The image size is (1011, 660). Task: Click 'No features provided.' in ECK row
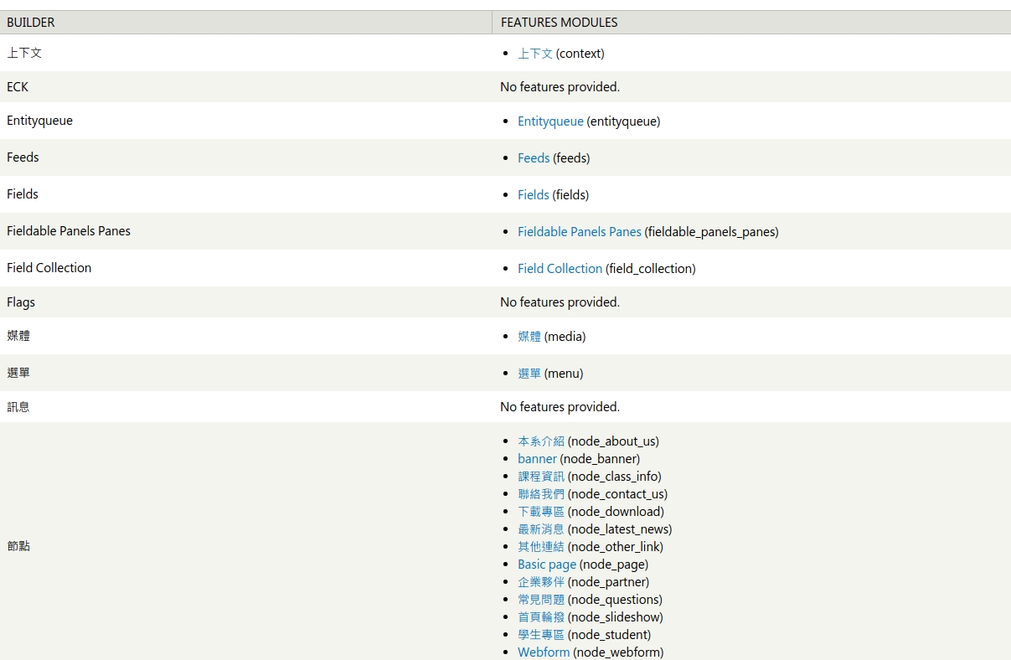[x=560, y=87]
